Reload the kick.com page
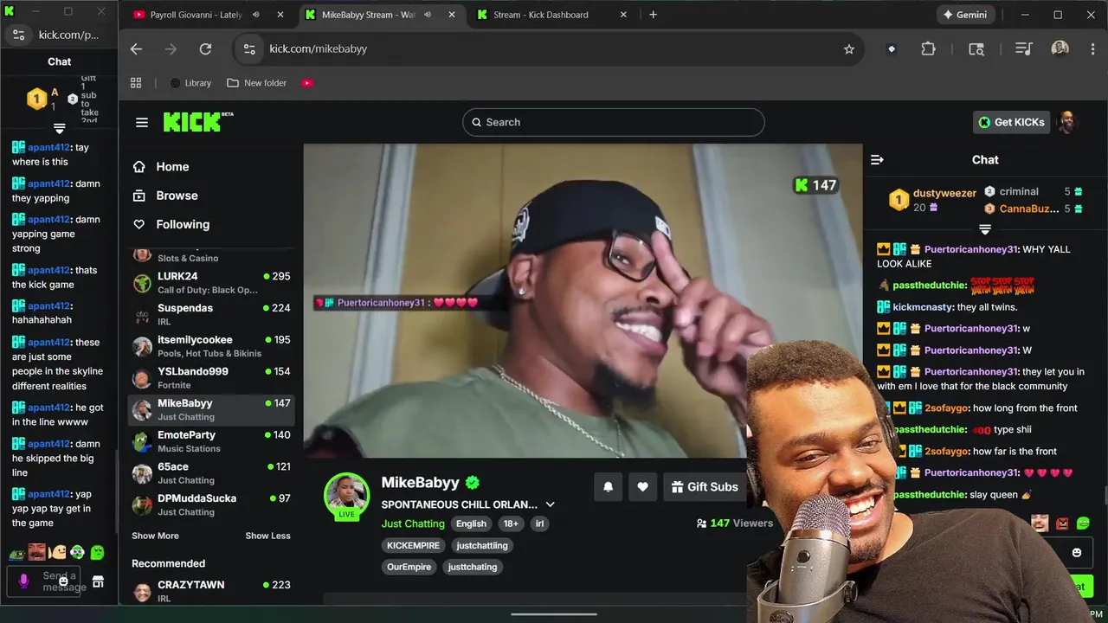Viewport: 1108px width, 623px height. coord(205,49)
